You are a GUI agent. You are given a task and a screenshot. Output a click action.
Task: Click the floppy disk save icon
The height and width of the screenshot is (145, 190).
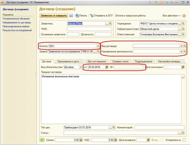point(71,15)
